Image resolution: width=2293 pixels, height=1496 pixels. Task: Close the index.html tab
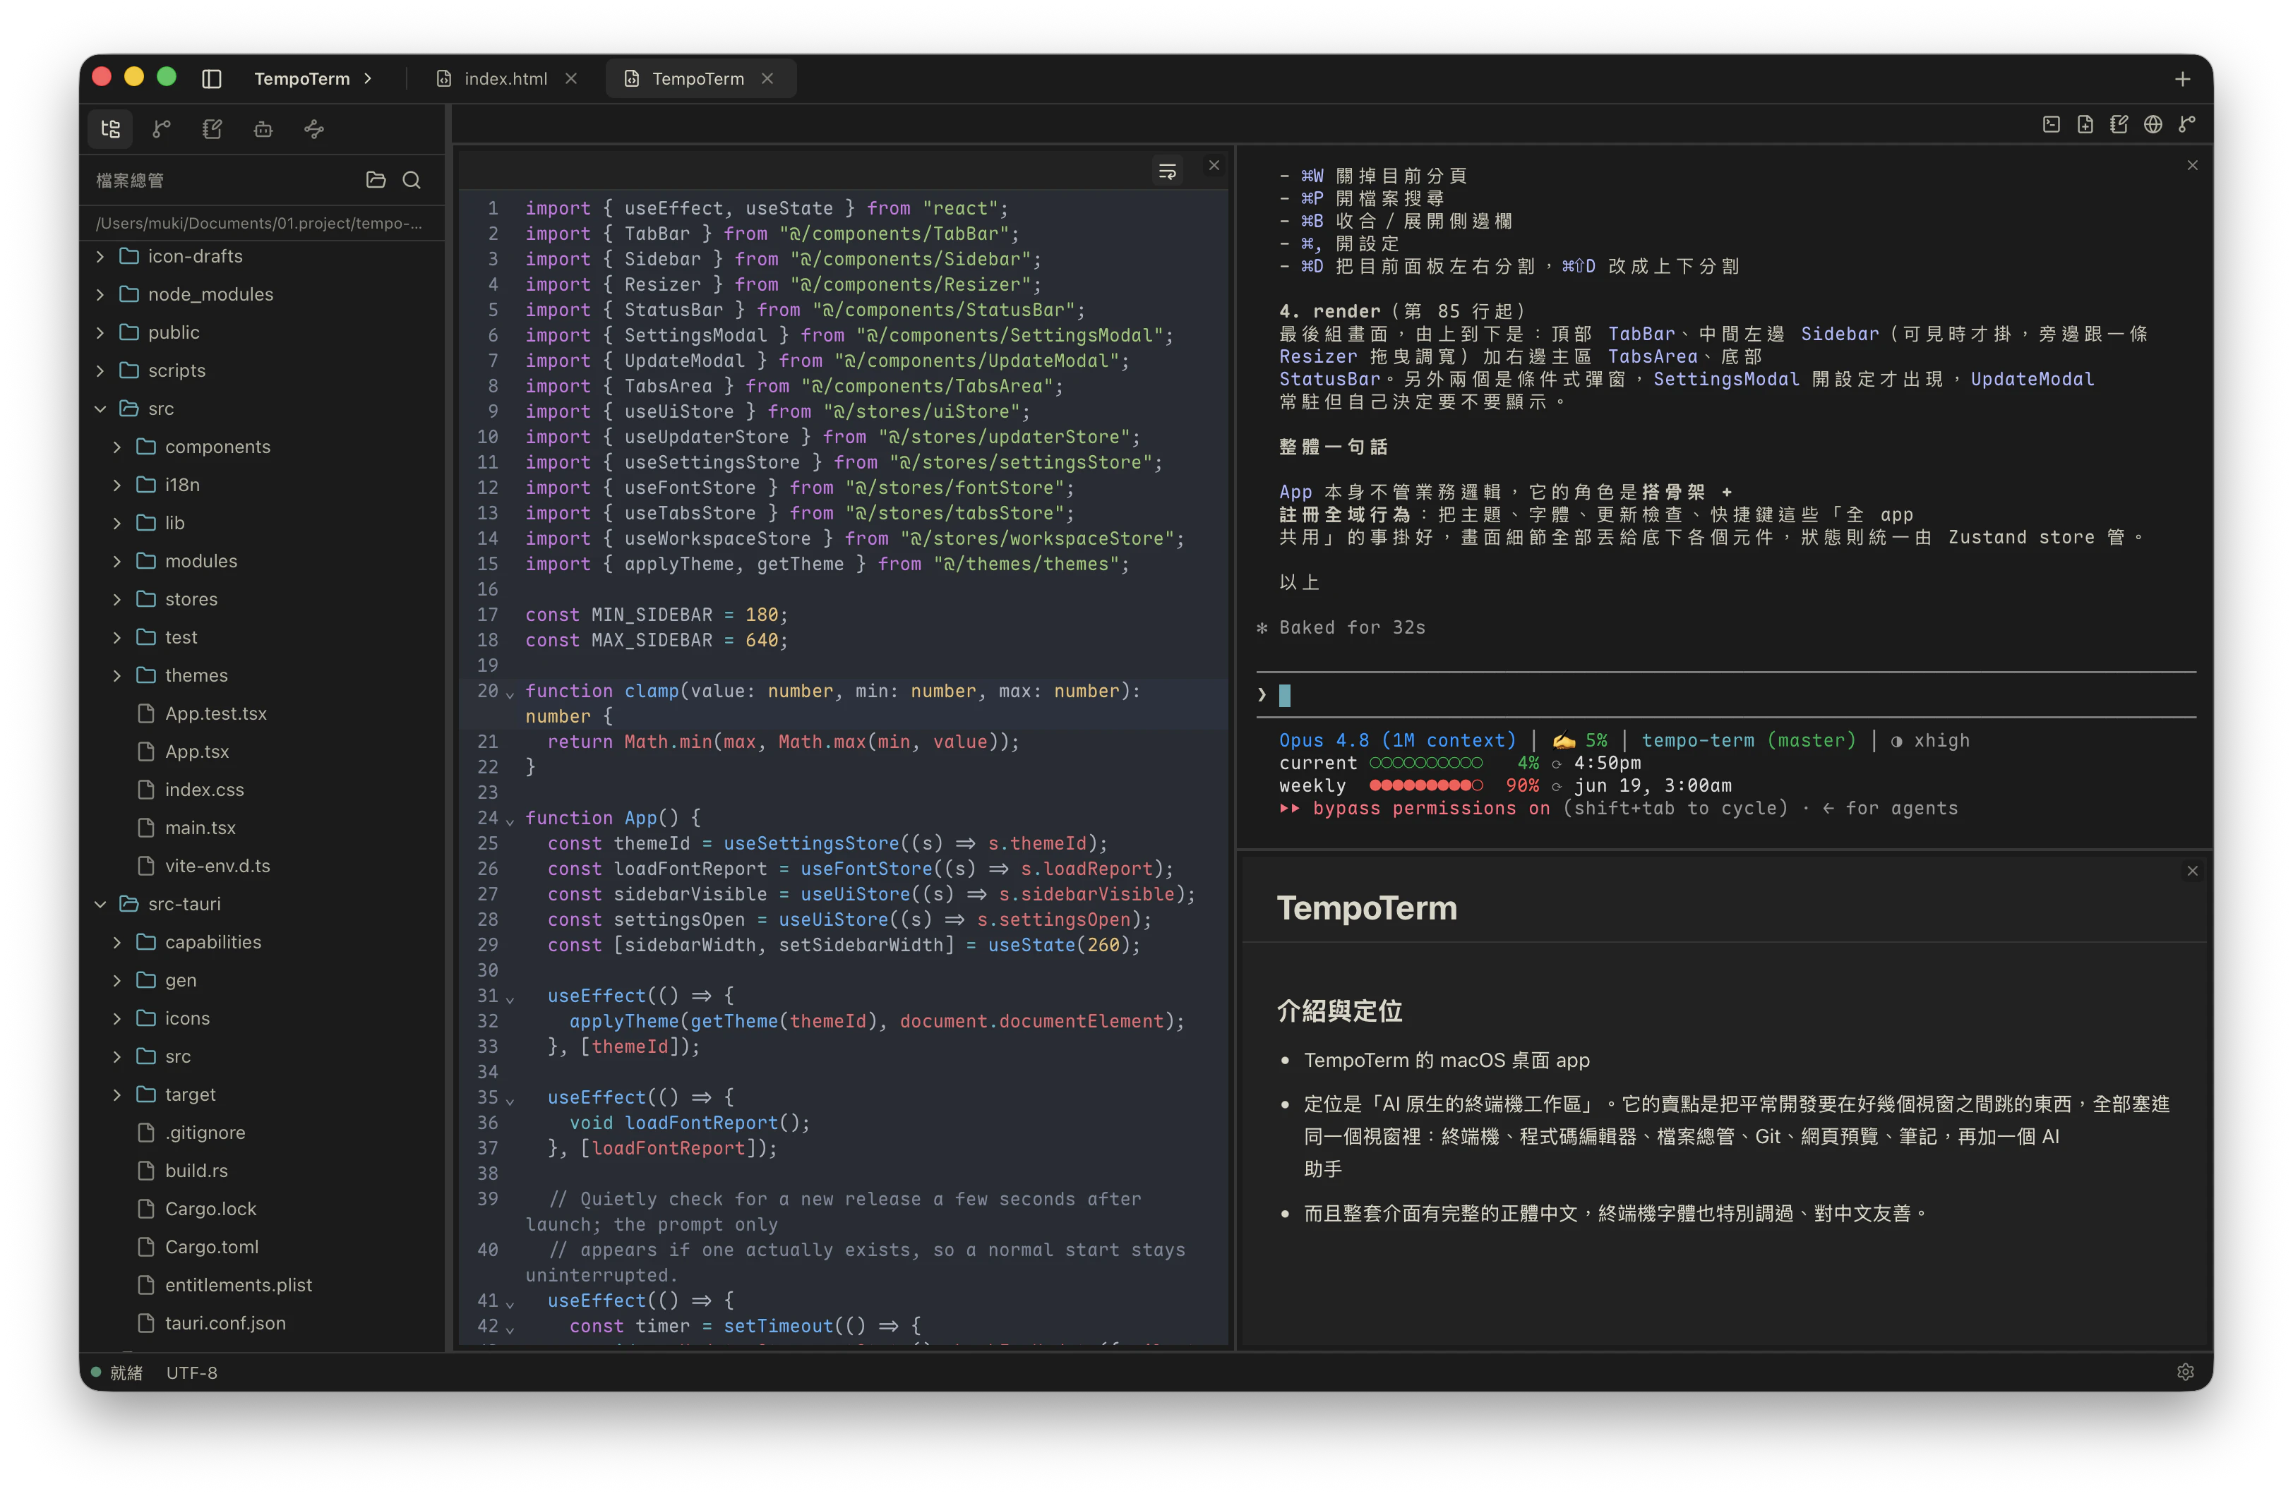coord(571,79)
